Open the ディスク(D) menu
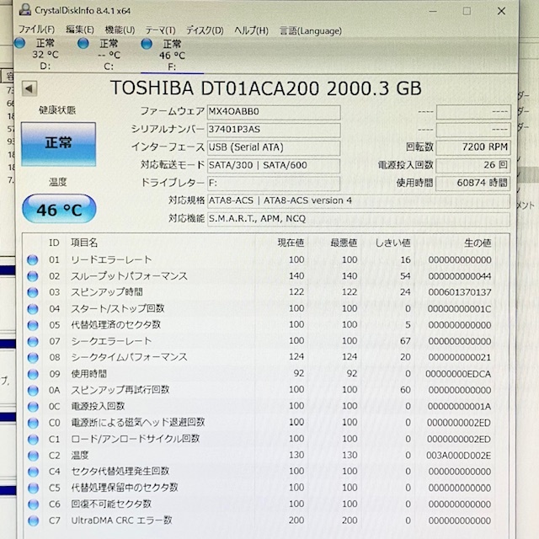 [x=205, y=30]
